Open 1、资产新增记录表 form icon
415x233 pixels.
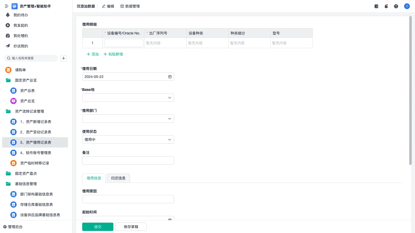(13, 122)
